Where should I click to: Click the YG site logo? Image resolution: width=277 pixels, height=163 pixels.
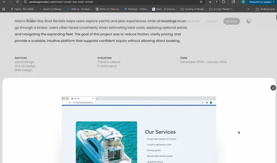click(30, 20)
